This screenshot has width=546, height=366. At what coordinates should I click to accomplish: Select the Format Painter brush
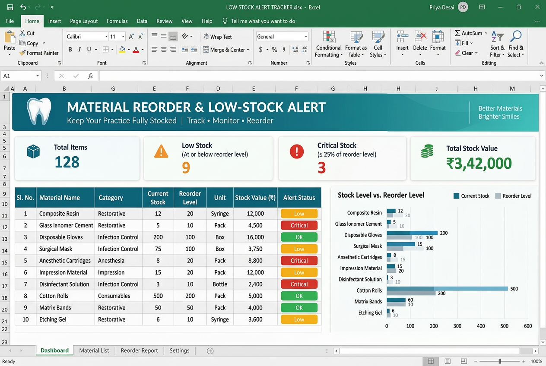coord(22,53)
